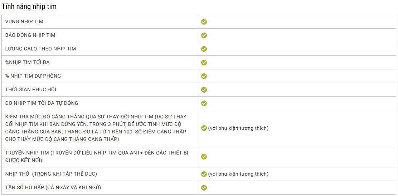
Task: Click the checkmark in the stress level check row
Action: pos(204,128)
